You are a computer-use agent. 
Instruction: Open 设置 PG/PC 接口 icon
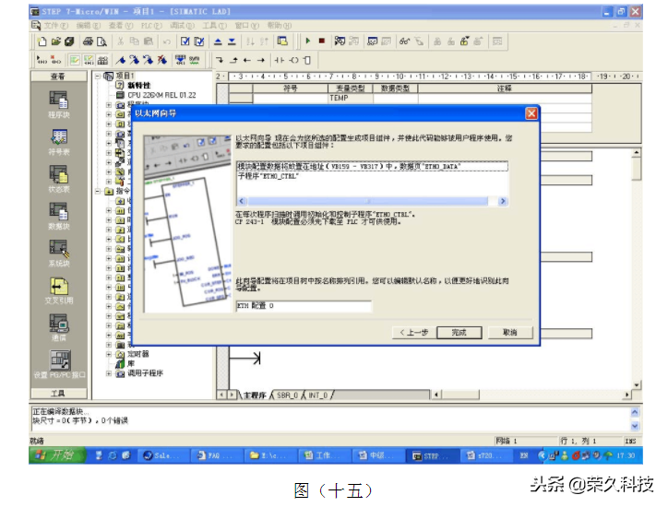[x=58, y=361]
